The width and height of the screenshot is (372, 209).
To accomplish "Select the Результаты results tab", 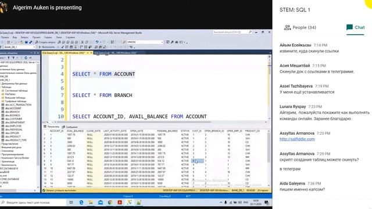I will click(52, 127).
